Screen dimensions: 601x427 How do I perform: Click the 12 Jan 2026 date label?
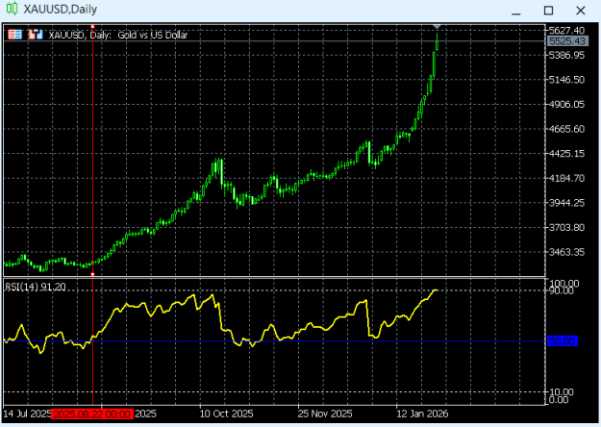422,414
